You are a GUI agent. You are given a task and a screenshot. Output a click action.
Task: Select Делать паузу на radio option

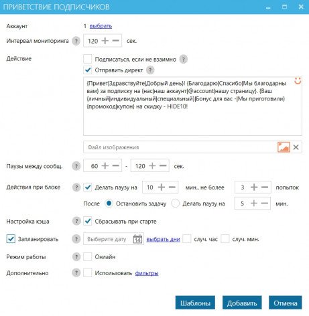pos(175,204)
